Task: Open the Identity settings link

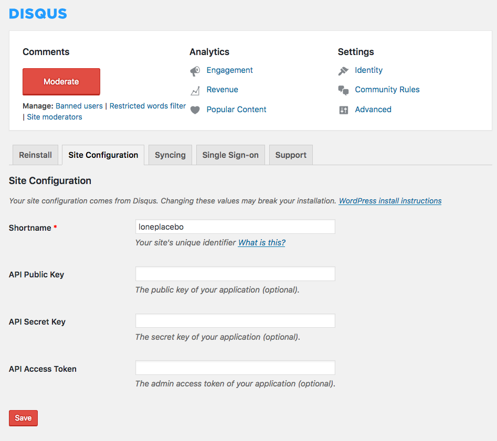Action: coord(368,70)
